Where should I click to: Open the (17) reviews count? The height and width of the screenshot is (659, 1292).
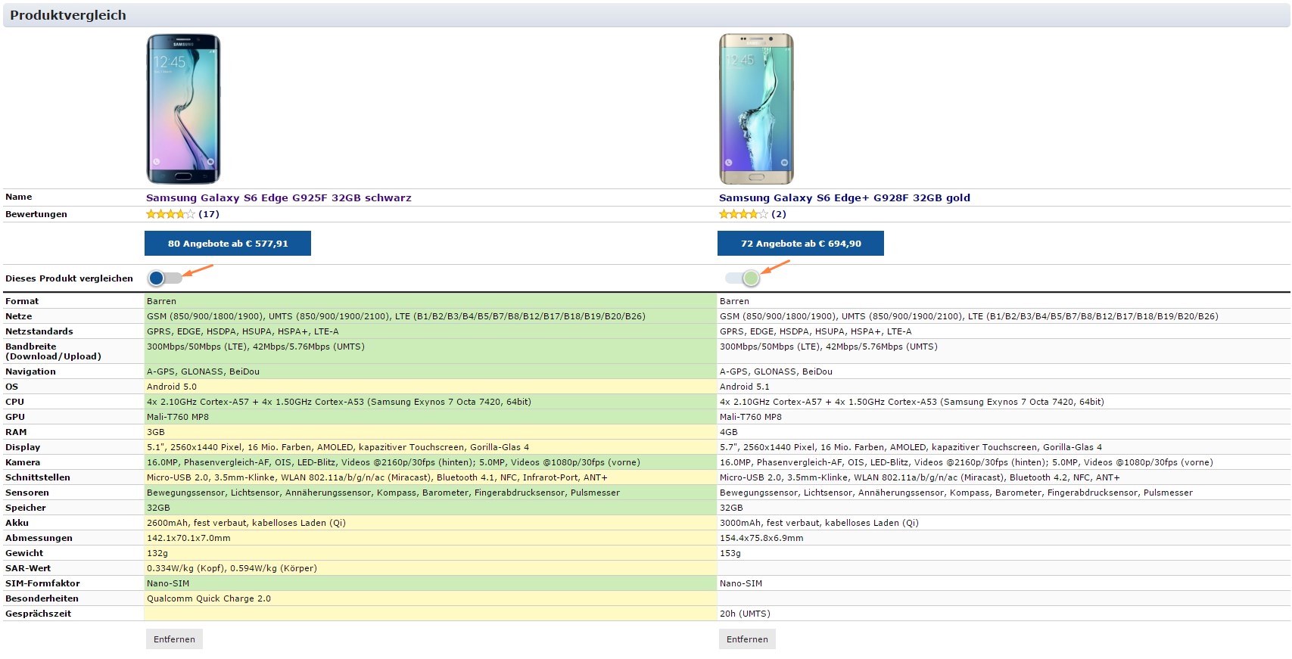[x=209, y=214]
